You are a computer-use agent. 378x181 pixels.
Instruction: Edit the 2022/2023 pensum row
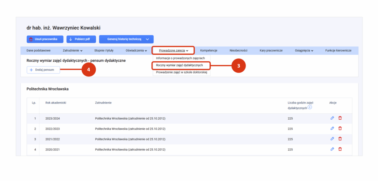pyautogui.click(x=332, y=129)
